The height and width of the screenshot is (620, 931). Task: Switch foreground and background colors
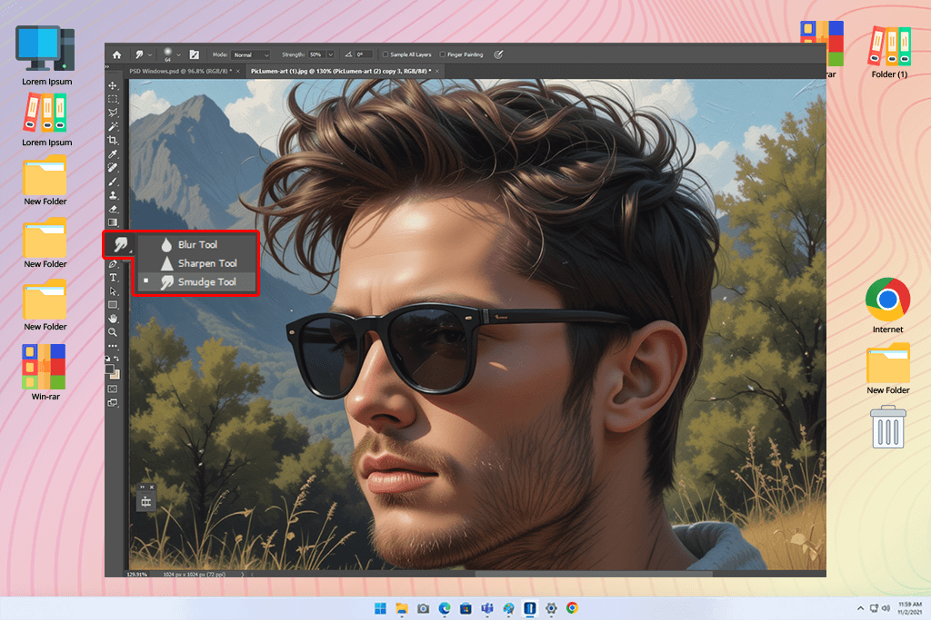pyautogui.click(x=116, y=359)
